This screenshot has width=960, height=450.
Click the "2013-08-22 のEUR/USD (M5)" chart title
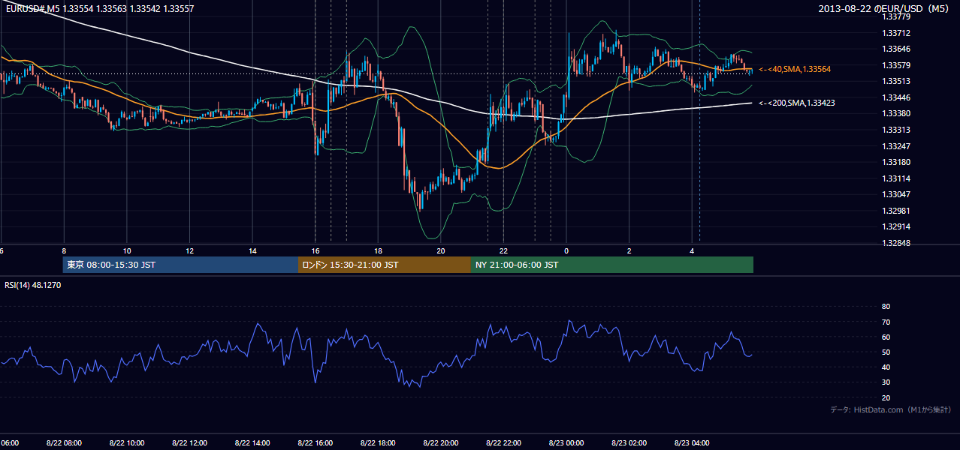point(885,8)
